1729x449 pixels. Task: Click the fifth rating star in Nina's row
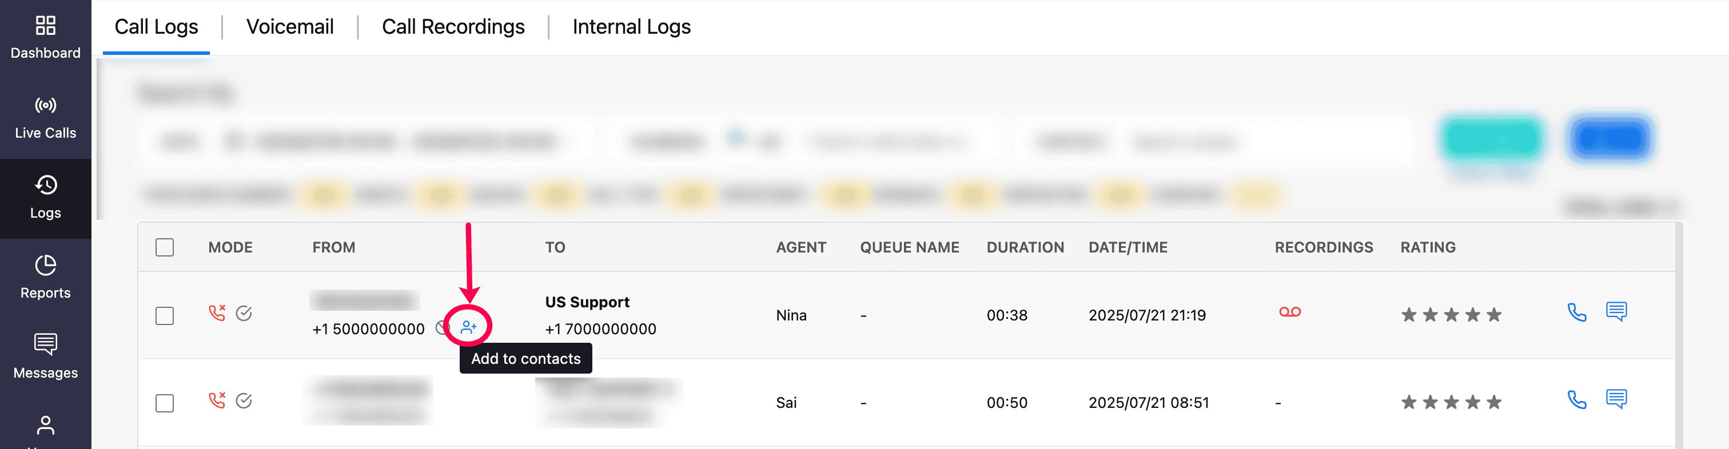click(1493, 315)
